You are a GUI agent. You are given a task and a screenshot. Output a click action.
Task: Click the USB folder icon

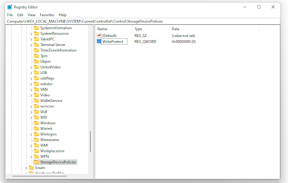[x=37, y=73]
